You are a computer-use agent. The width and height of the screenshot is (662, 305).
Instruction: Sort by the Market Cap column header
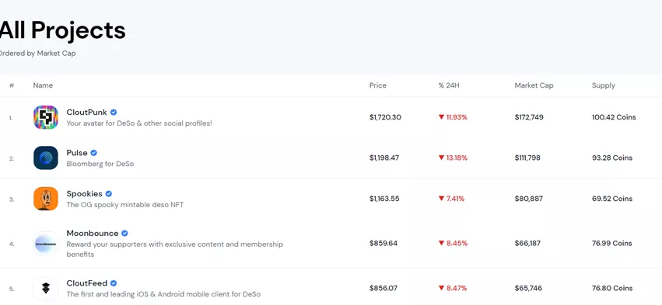[534, 85]
